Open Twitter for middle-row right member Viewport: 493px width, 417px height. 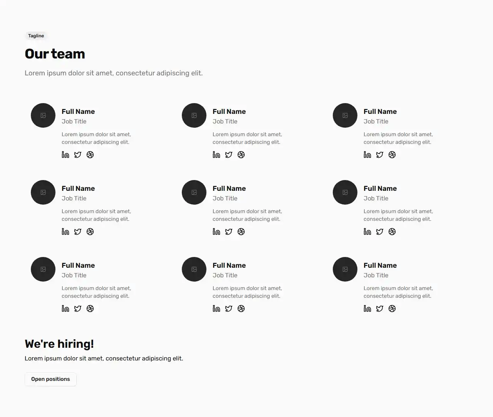380,232
